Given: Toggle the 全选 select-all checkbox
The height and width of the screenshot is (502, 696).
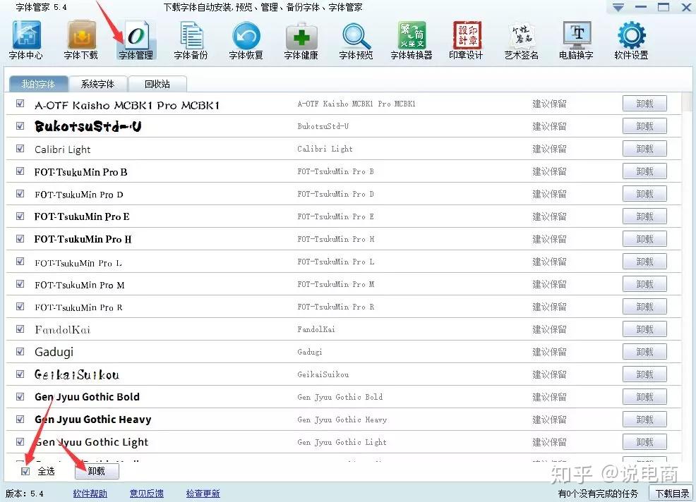Looking at the screenshot, I should [25, 471].
